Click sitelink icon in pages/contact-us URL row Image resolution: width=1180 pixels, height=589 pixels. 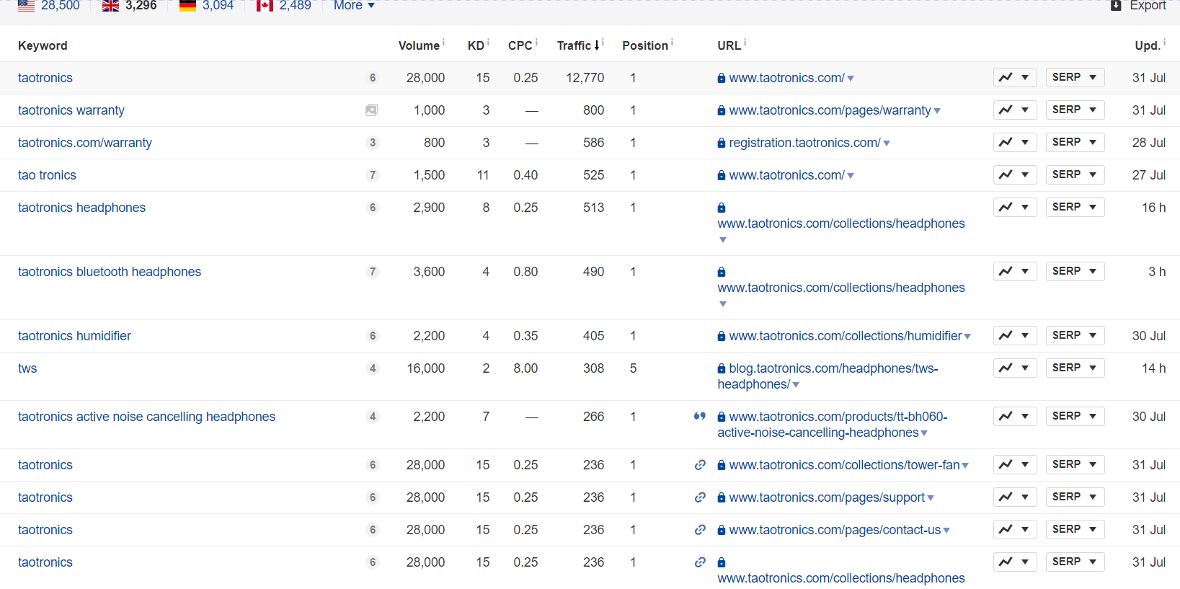pyautogui.click(x=700, y=530)
